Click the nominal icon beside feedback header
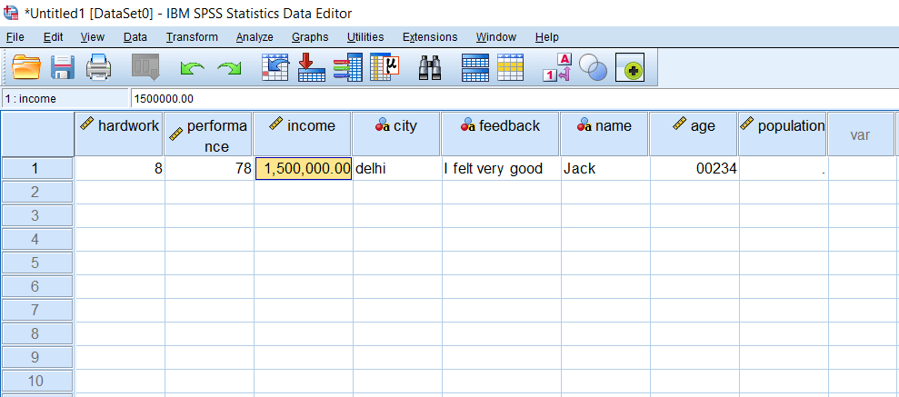 pyautogui.click(x=468, y=124)
